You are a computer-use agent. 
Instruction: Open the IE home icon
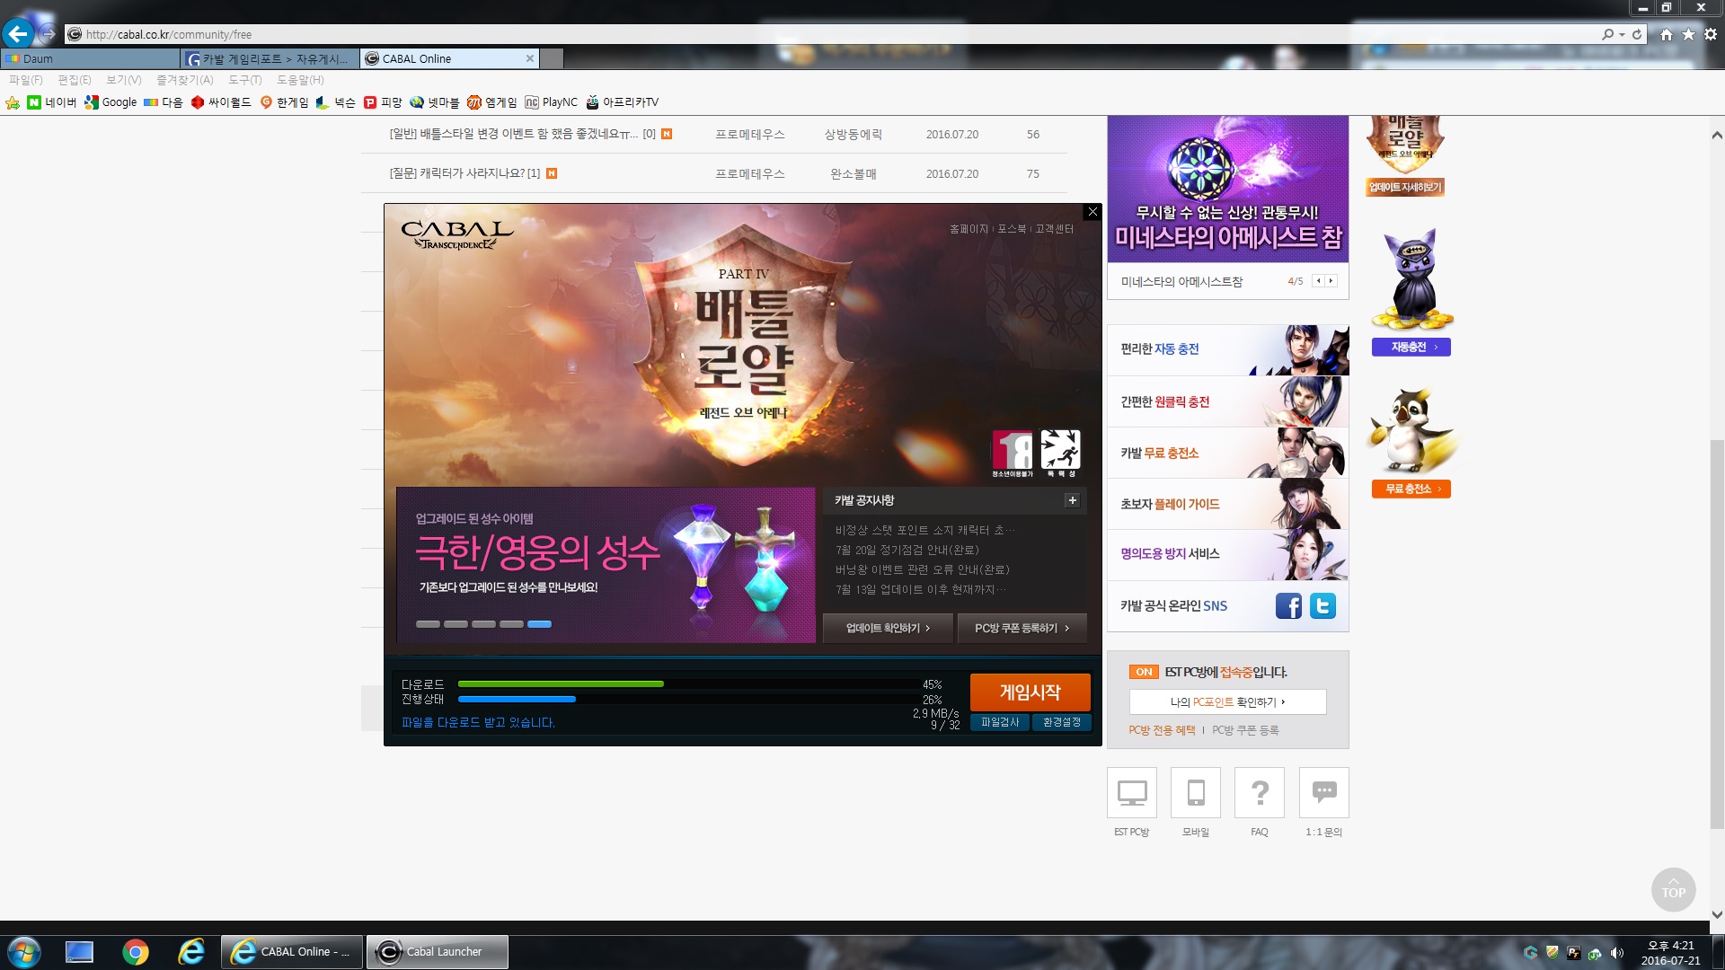click(x=1667, y=34)
